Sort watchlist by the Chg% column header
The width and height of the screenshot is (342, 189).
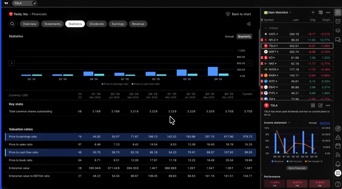(326, 20)
